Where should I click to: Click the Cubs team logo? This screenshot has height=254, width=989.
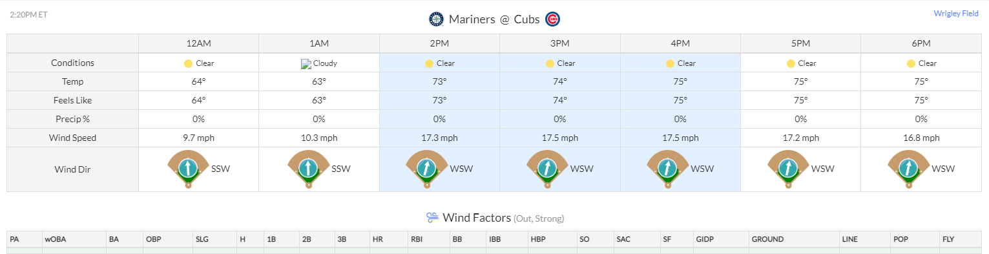coord(552,19)
